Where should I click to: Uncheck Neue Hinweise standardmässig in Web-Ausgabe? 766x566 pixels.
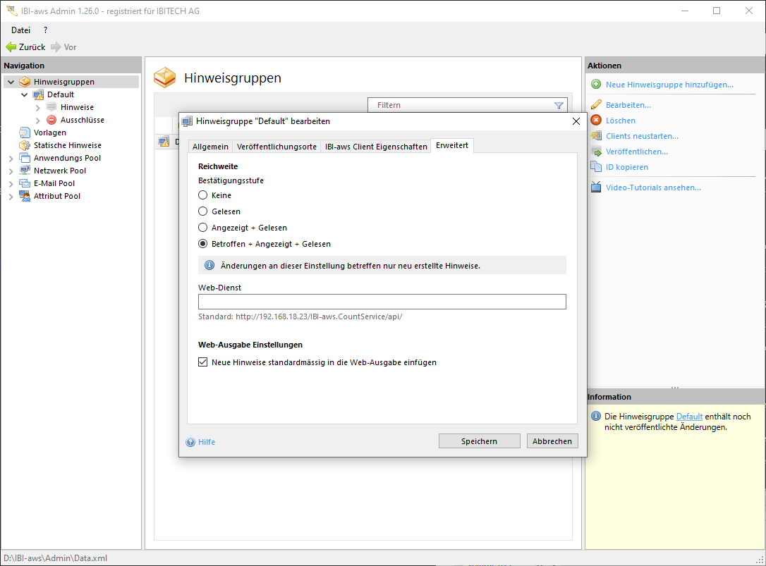point(203,362)
